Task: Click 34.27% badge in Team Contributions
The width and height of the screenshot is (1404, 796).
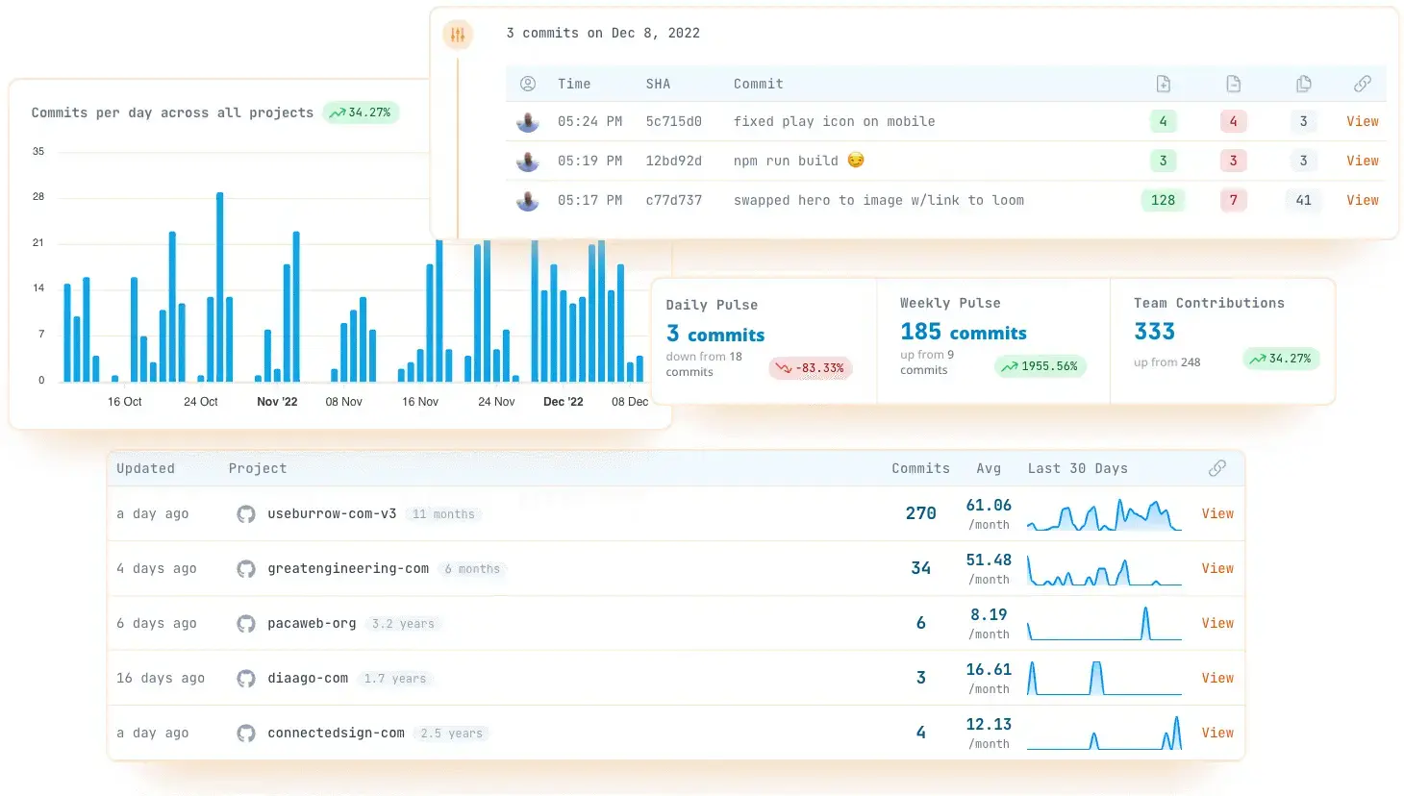Action: click(1282, 359)
